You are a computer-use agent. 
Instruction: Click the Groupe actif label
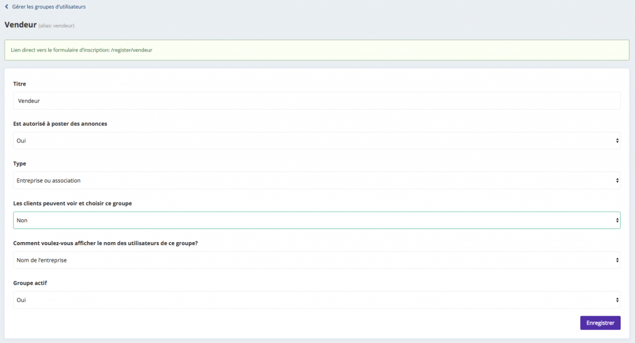(x=30, y=283)
